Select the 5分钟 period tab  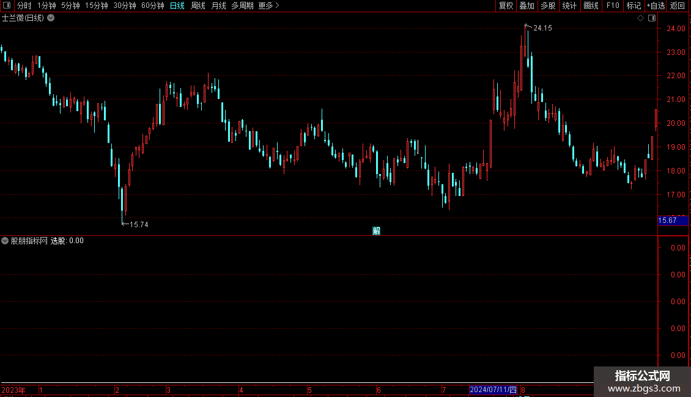(x=70, y=5)
